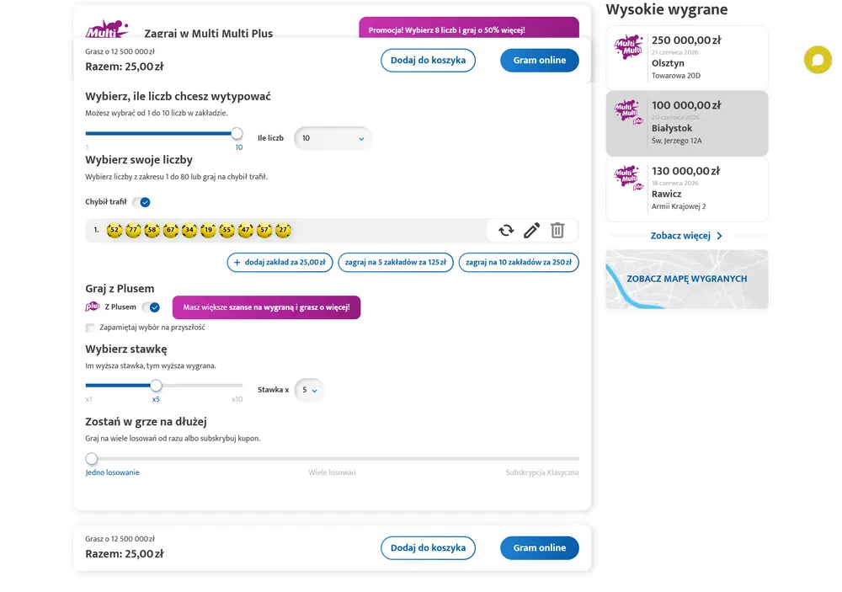The height and width of the screenshot is (592, 842).
Task: Click the pencil edit bet icon
Action: (531, 231)
